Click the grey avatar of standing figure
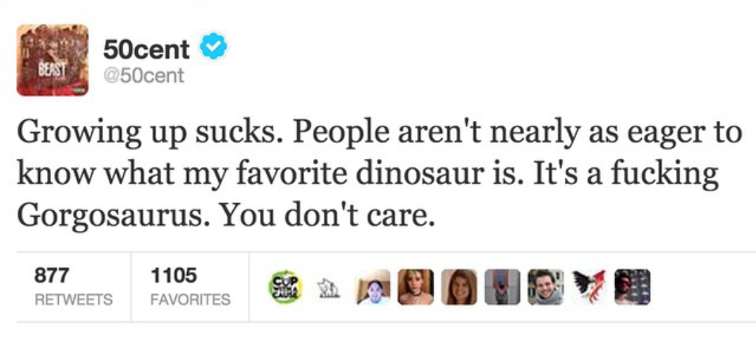756x347 pixels. point(503,287)
